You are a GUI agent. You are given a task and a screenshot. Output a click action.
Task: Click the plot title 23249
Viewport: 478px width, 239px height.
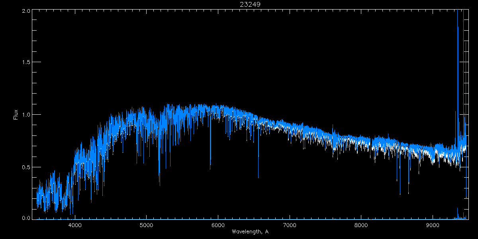click(x=250, y=4)
